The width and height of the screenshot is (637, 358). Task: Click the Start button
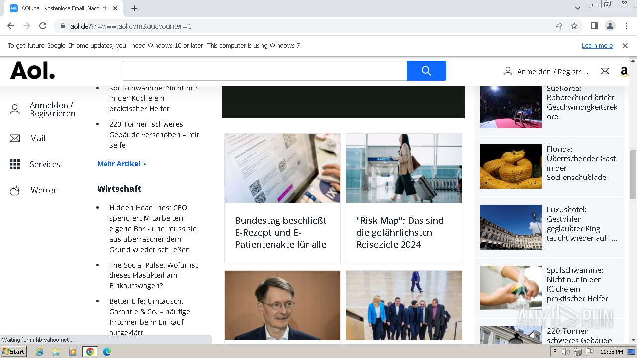13,352
